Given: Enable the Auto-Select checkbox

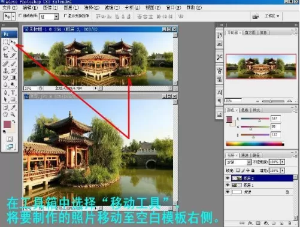Looking at the screenshot, I should point(20,15).
